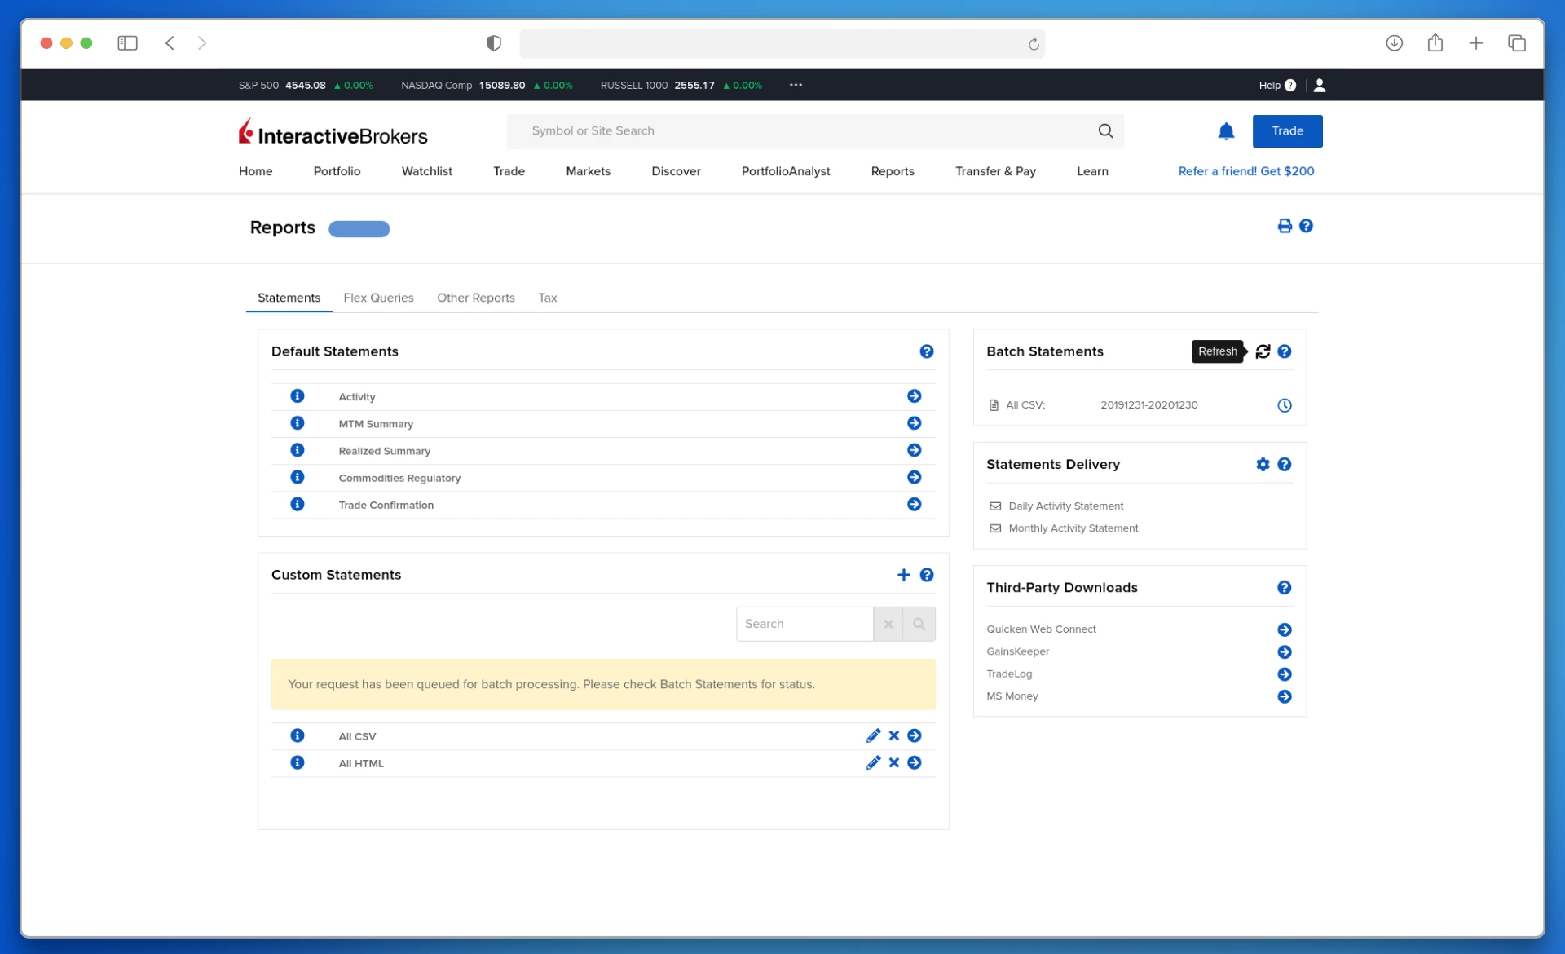
Task: Open Statements Delivery settings gear
Action: tap(1263, 464)
